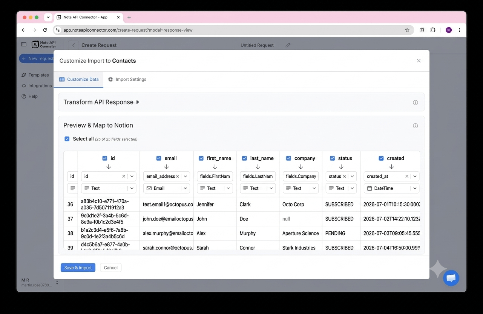Click the fields.FirstNam input field
This screenshot has height=314, width=483.
pyautogui.click(x=215, y=176)
